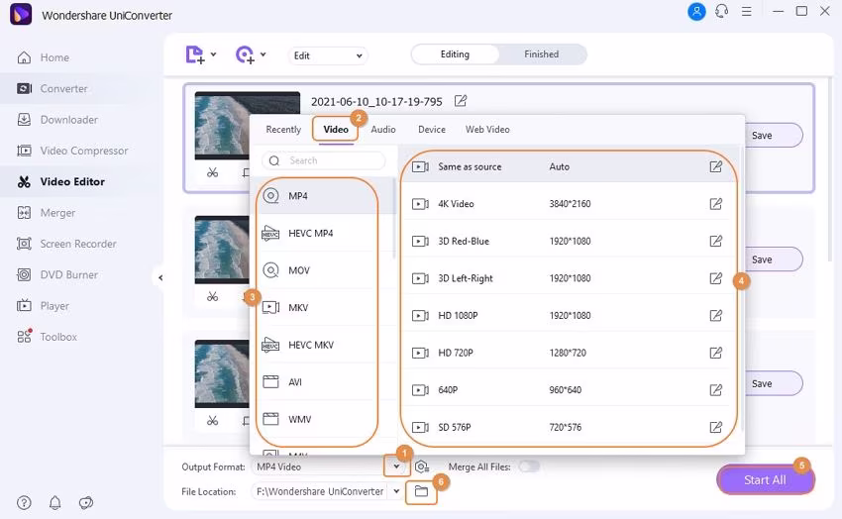Open the Edit dropdown in toolbar
The image size is (842, 519).
pyautogui.click(x=328, y=55)
